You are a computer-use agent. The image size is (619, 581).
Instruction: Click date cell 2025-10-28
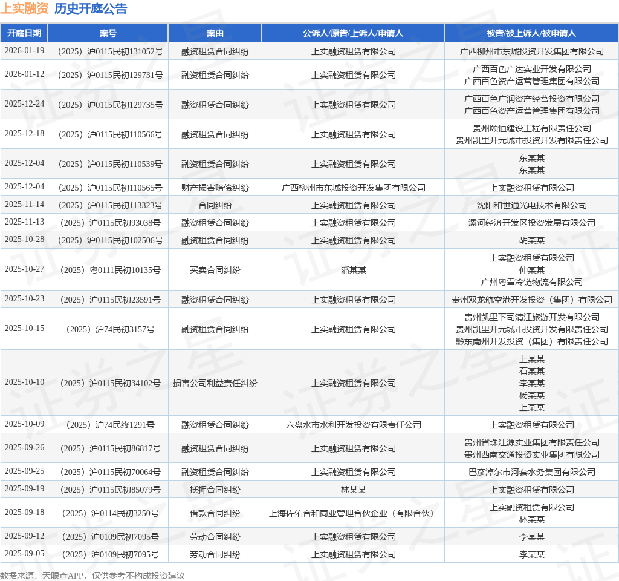point(24,240)
